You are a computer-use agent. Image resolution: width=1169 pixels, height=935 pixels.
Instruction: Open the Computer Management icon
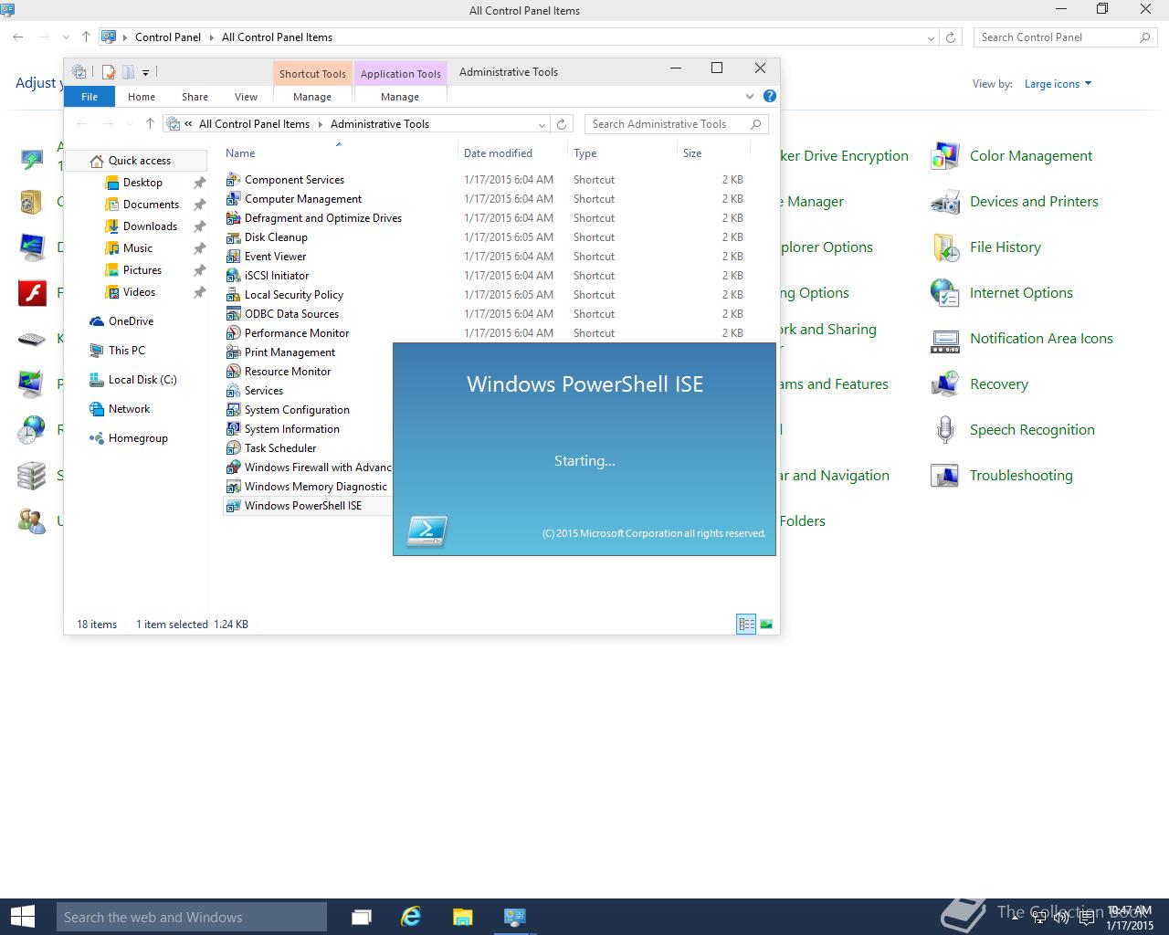click(233, 199)
